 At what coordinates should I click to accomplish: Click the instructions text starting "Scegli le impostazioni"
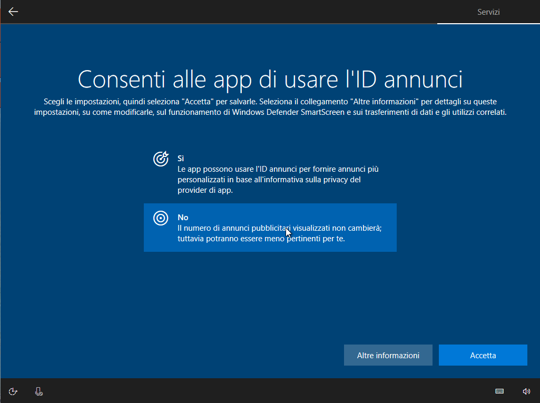coord(270,107)
